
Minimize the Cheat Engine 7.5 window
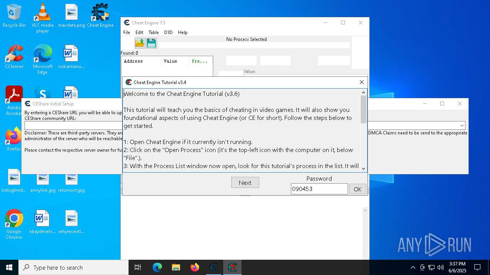326,23
